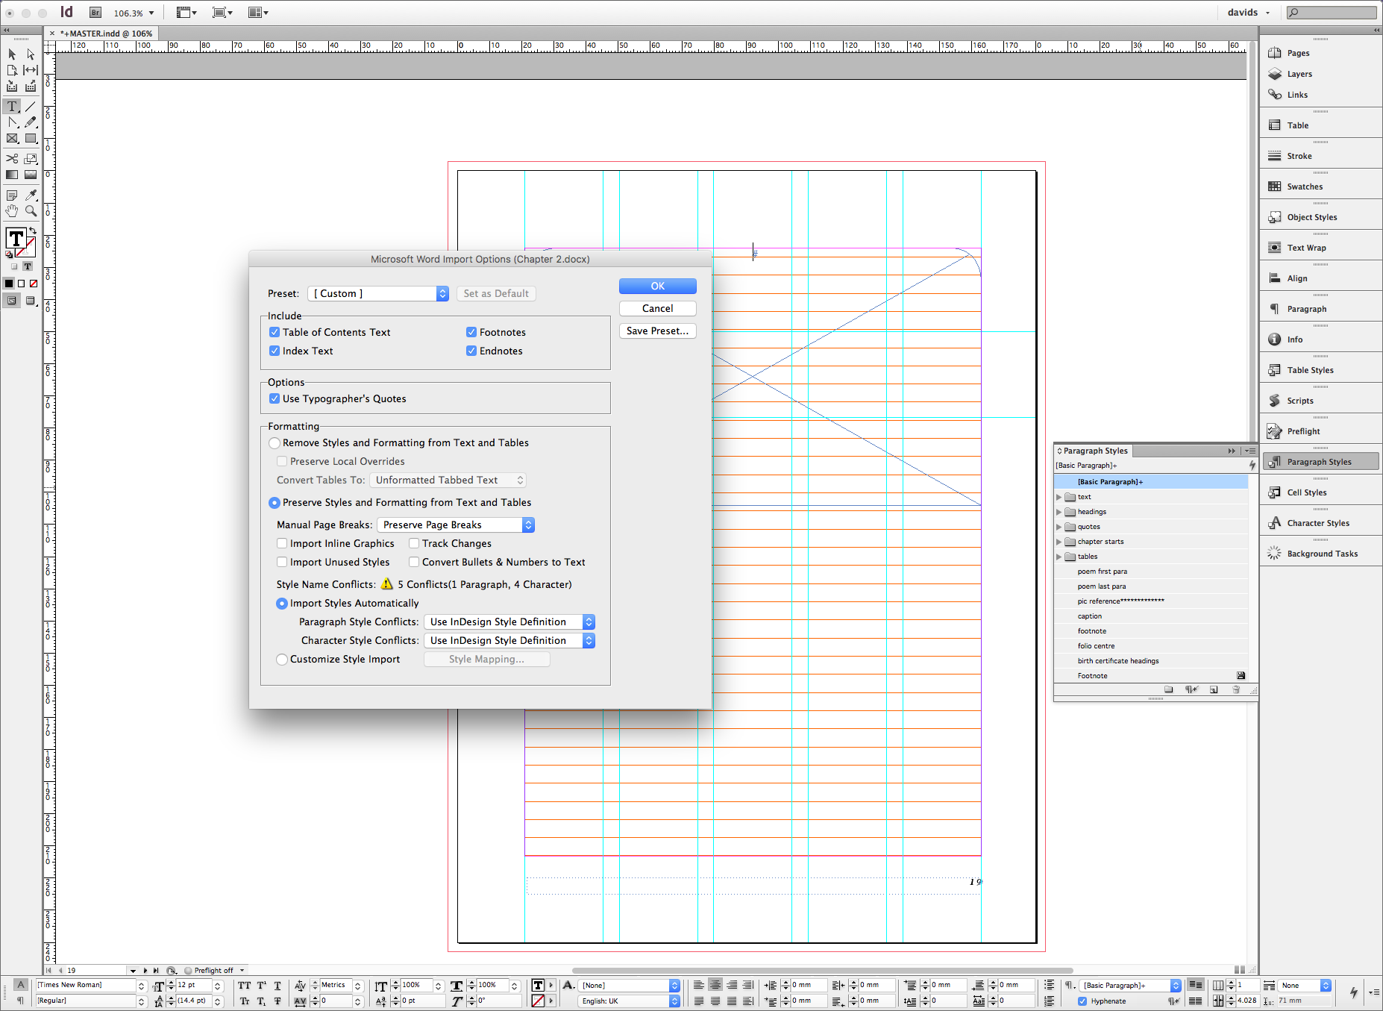Expand the headings style folder
Screen dimensions: 1383x1011
(x=1059, y=512)
